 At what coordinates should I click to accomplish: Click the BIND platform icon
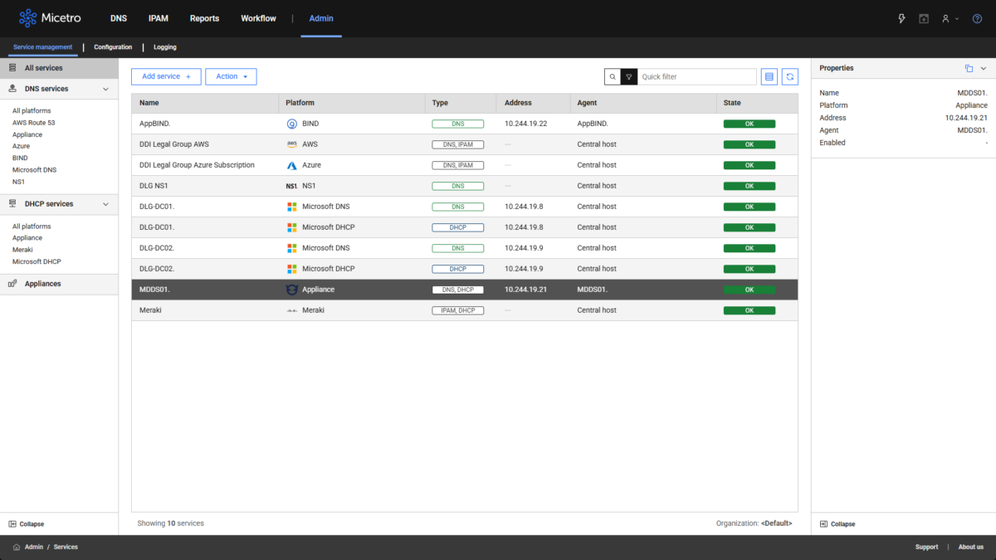291,124
